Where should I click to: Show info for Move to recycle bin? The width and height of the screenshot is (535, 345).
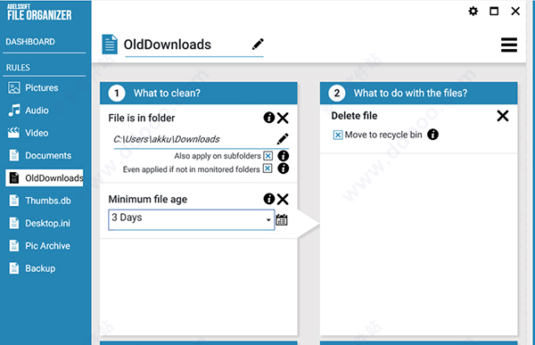[x=433, y=135]
